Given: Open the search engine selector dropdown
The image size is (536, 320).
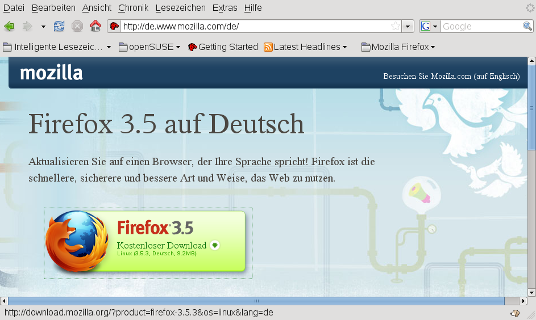Looking at the screenshot, I should click(x=430, y=26).
